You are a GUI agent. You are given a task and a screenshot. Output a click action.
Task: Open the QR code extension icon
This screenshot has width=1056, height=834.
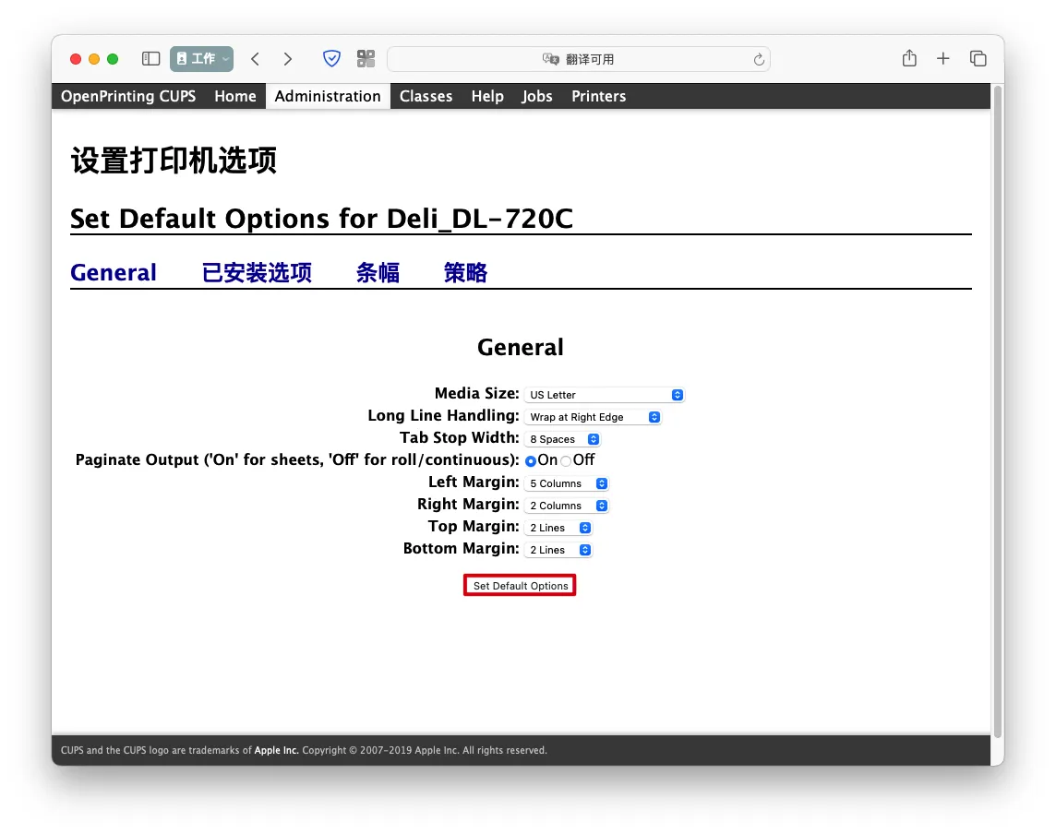(366, 59)
